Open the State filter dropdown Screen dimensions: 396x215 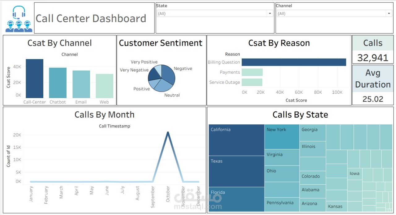[214, 14]
